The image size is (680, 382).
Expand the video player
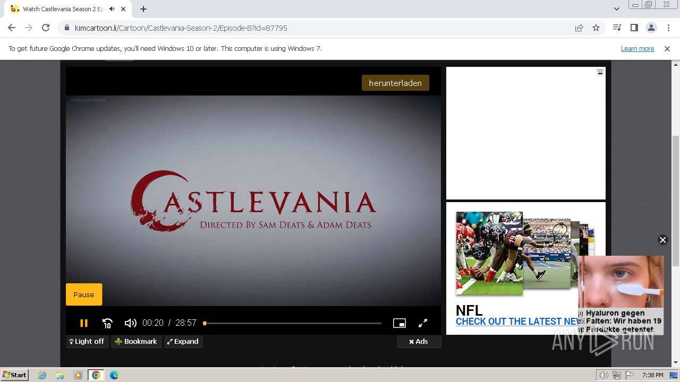click(183, 341)
